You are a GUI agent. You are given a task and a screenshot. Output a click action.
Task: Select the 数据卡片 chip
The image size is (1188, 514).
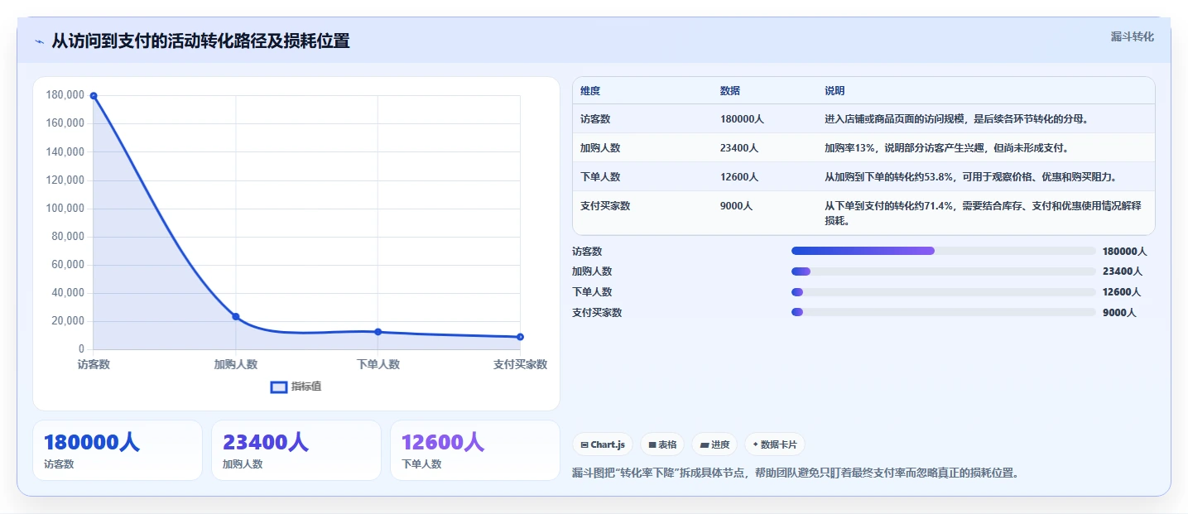coord(775,444)
